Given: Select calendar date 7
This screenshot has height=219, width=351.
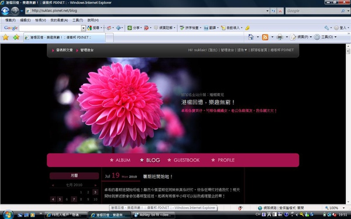Looking at the screenshot, I should pos(74,199).
